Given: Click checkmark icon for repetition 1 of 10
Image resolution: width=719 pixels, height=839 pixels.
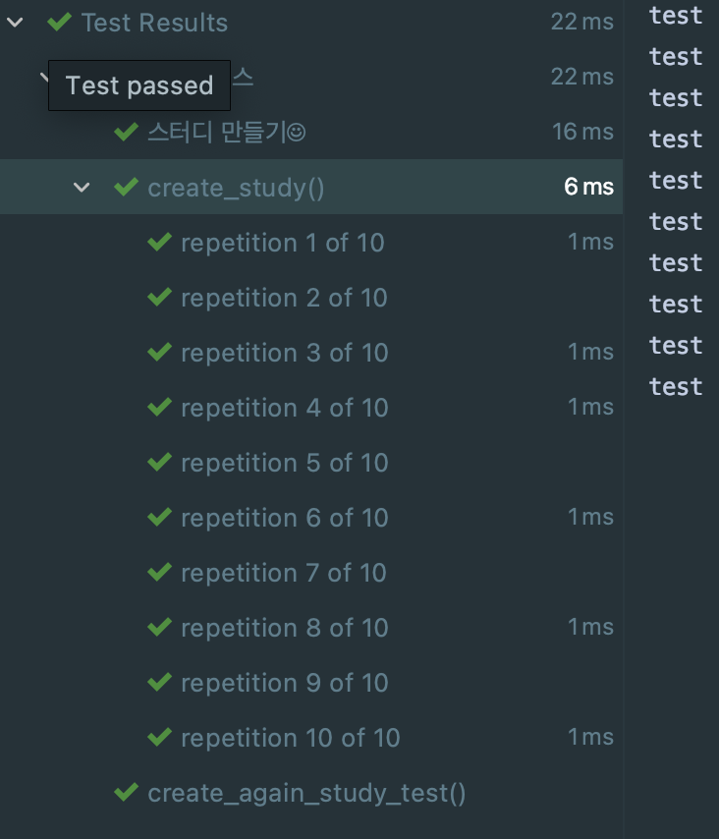Looking at the screenshot, I should [x=159, y=242].
